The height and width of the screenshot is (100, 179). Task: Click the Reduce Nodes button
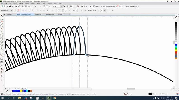click(92, 11)
